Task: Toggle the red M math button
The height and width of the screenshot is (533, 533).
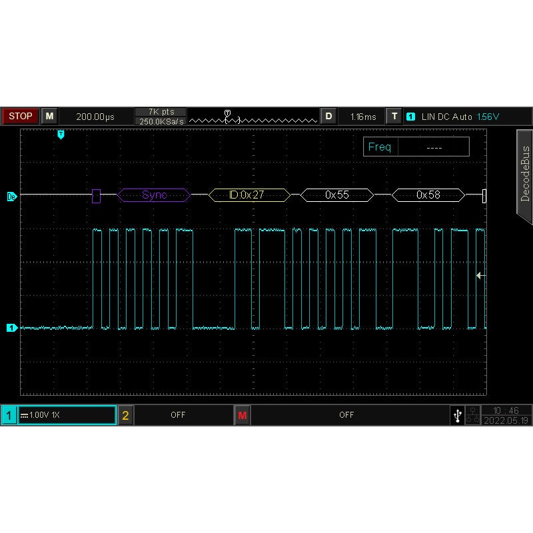Action: (x=243, y=415)
